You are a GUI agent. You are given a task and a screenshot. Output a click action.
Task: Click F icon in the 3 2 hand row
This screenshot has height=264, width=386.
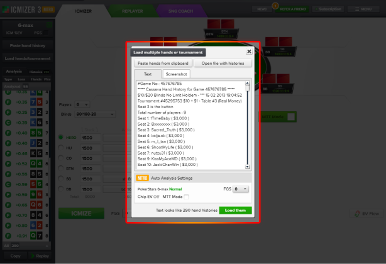tap(8, 112)
